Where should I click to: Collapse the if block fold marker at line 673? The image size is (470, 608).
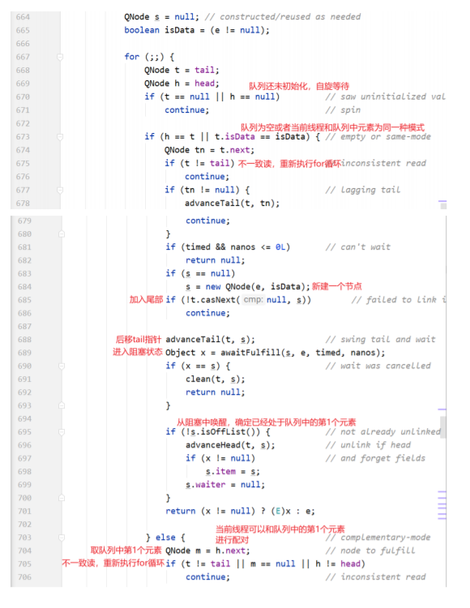60,137
